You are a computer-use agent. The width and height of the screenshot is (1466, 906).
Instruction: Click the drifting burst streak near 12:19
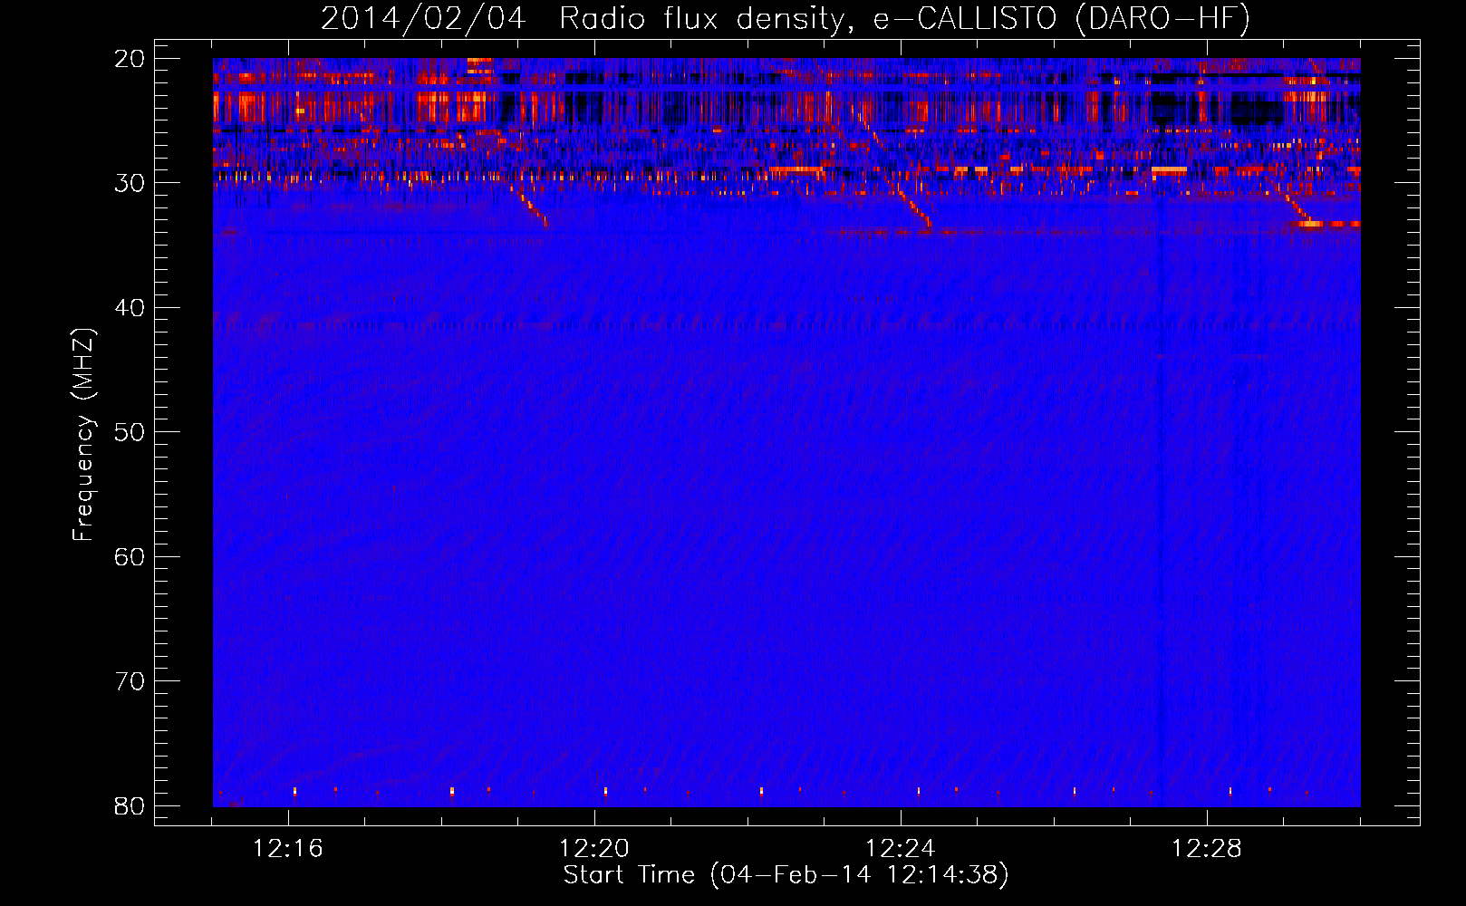(x=528, y=206)
